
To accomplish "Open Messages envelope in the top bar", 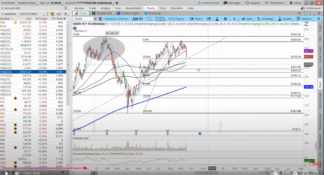I will coord(232,3).
